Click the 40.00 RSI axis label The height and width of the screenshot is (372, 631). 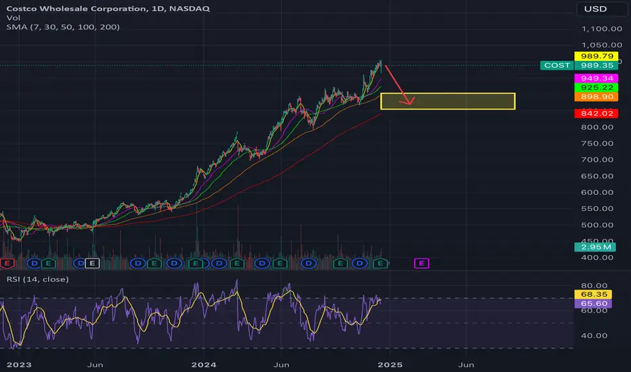click(594, 335)
